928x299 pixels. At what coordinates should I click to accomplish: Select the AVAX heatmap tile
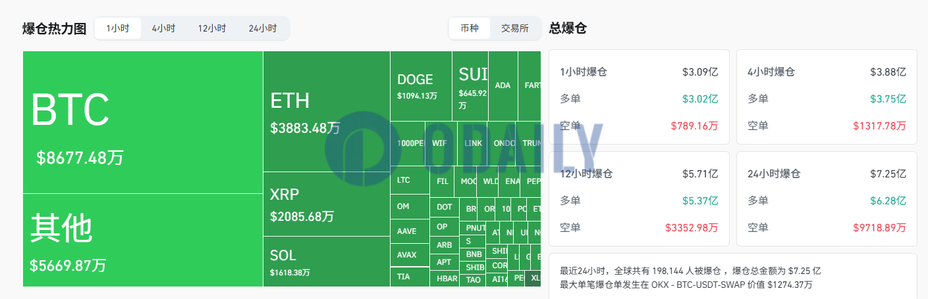pyautogui.click(x=410, y=255)
